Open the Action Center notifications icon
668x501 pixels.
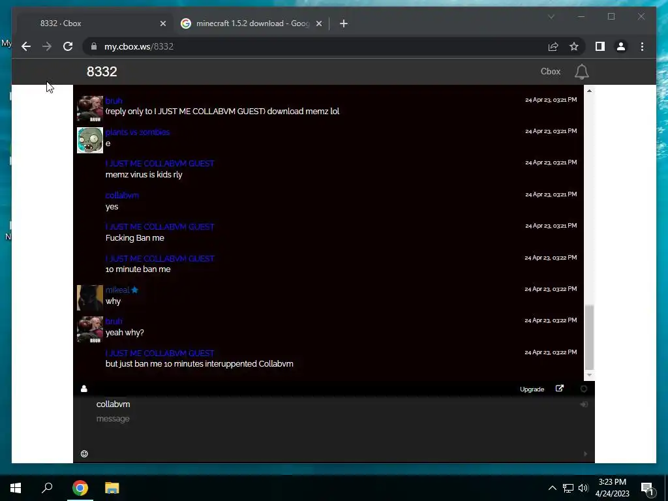point(648,488)
